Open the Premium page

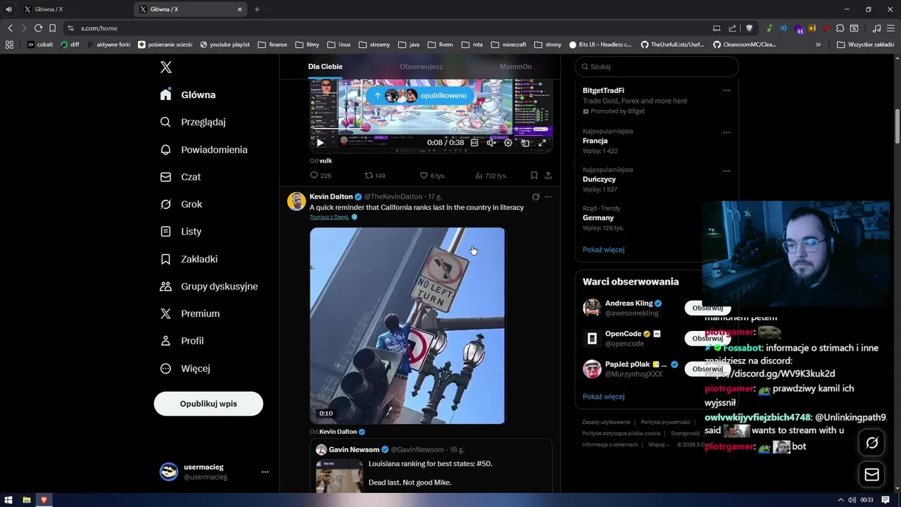pyautogui.click(x=190, y=313)
